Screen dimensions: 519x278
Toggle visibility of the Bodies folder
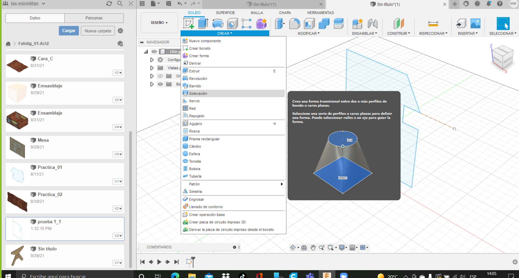point(160,84)
